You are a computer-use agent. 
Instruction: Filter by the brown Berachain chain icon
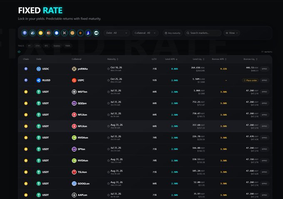(x=49, y=33)
